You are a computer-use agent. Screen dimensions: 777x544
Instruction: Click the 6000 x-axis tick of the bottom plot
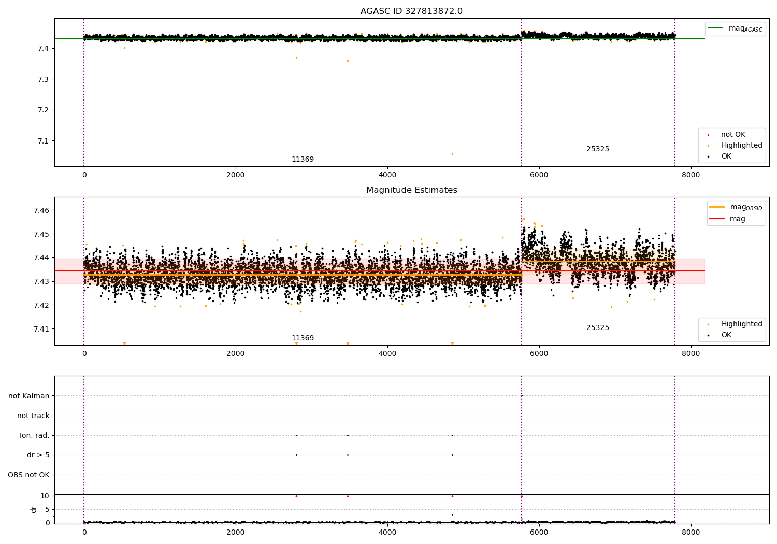[x=539, y=533]
